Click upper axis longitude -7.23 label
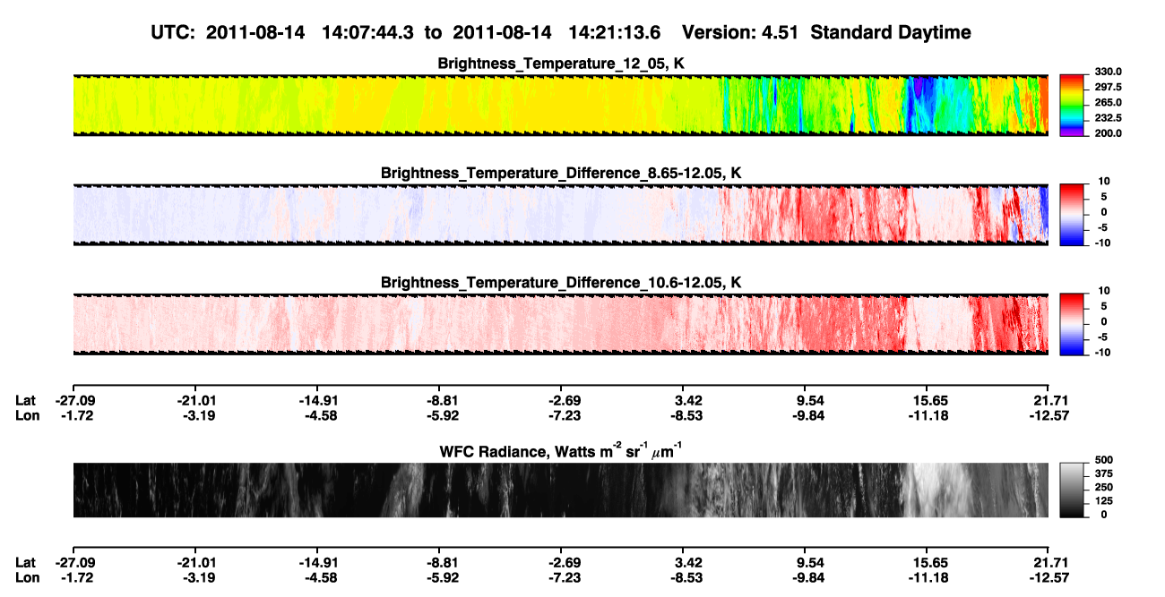This screenshot has width=1165, height=597. 561,415
